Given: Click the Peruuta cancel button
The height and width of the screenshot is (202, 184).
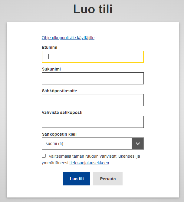Looking at the screenshot, I should pos(108,179).
